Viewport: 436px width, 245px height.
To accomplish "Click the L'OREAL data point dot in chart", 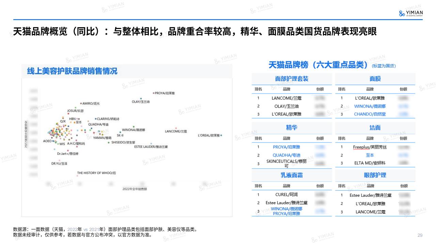I will [x=221, y=135].
